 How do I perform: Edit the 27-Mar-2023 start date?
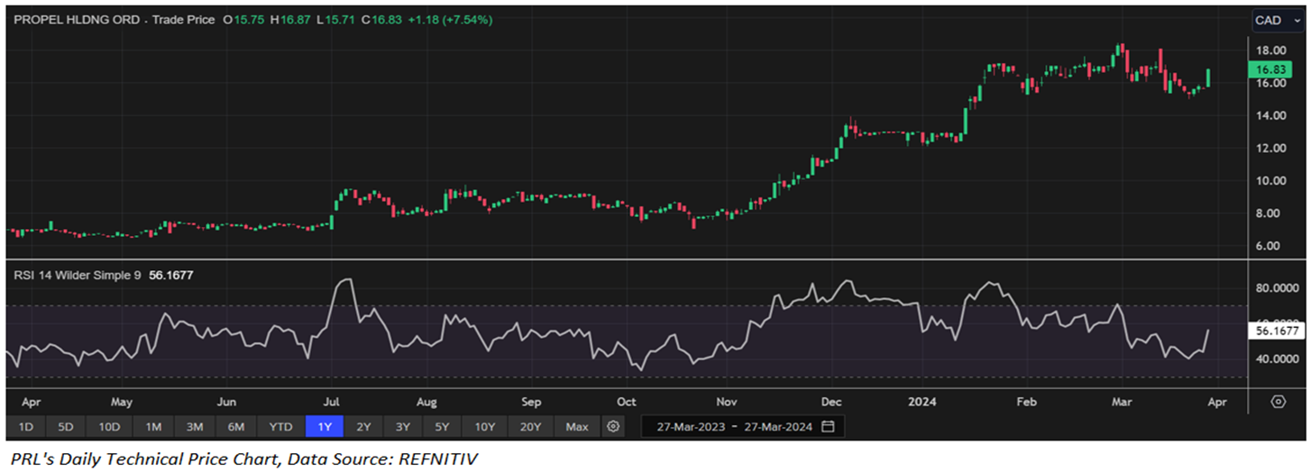pos(690,426)
